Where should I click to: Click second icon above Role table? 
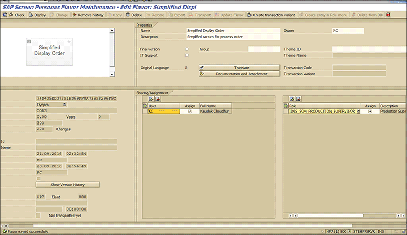point(298,99)
